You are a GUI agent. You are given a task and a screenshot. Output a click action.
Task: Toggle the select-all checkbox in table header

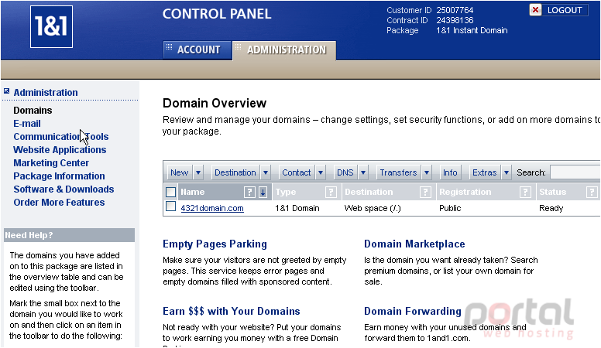171,193
